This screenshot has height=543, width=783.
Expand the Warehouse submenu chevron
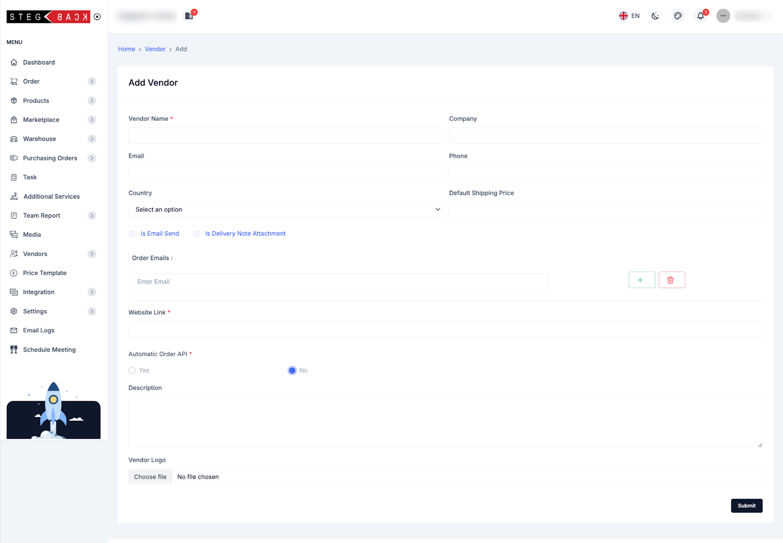click(92, 139)
